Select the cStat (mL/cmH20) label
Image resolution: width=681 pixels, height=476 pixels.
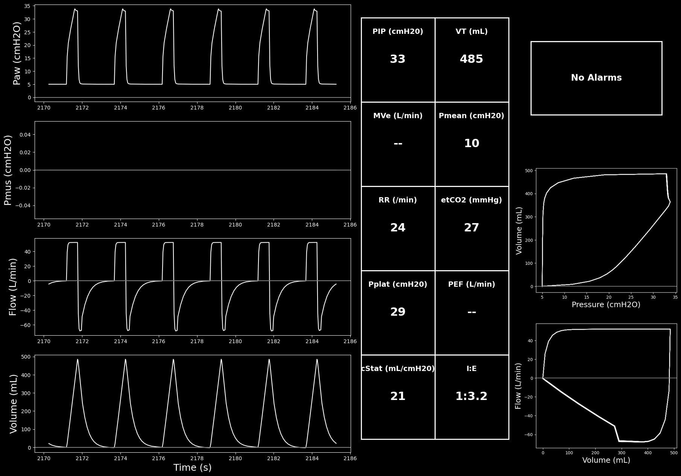tap(398, 369)
